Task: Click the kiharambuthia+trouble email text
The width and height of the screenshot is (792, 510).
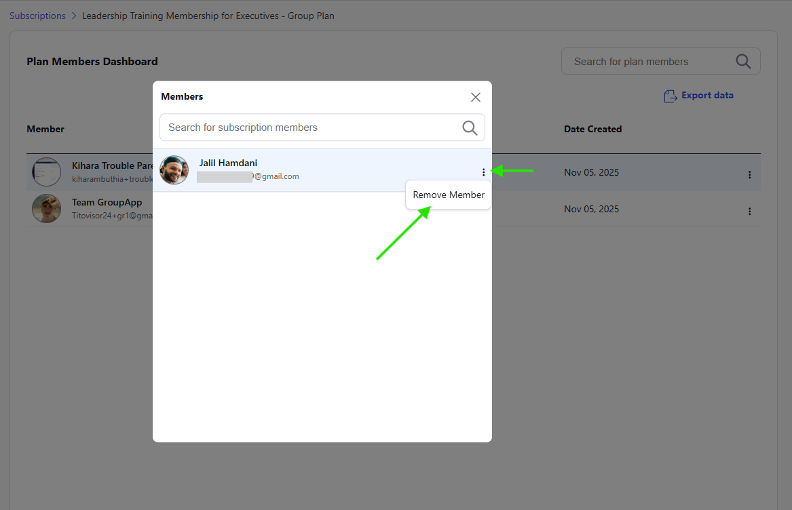Action: click(x=112, y=179)
